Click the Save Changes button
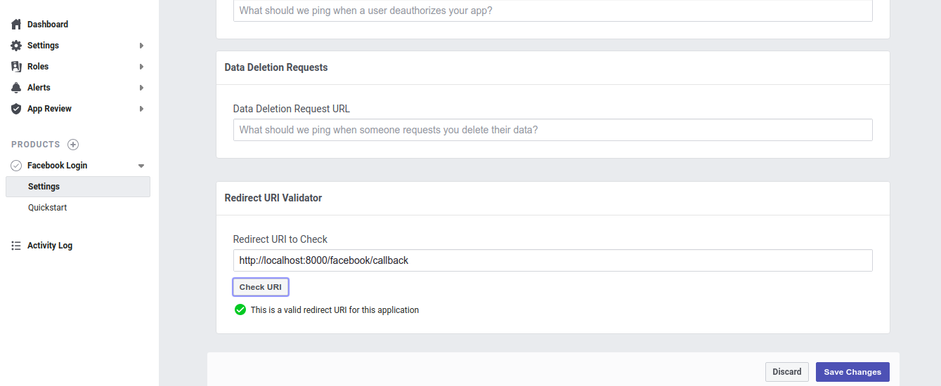The image size is (941, 386). pos(852,372)
